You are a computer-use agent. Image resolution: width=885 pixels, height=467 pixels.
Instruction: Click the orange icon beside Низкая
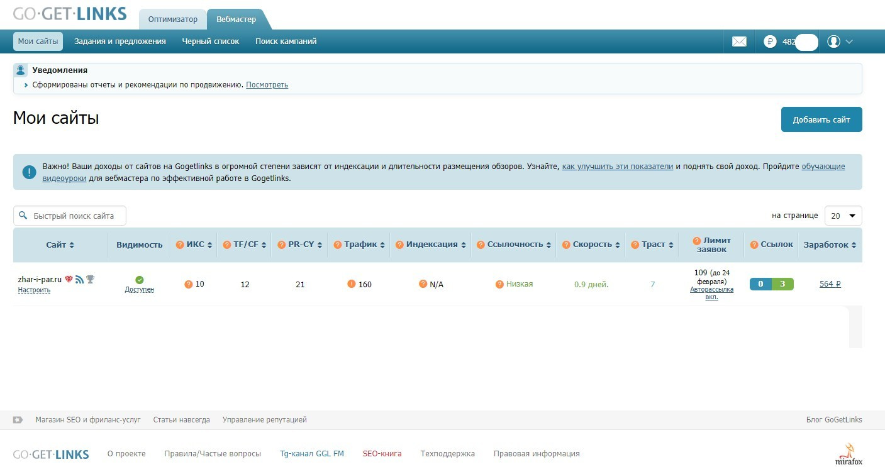pos(500,284)
